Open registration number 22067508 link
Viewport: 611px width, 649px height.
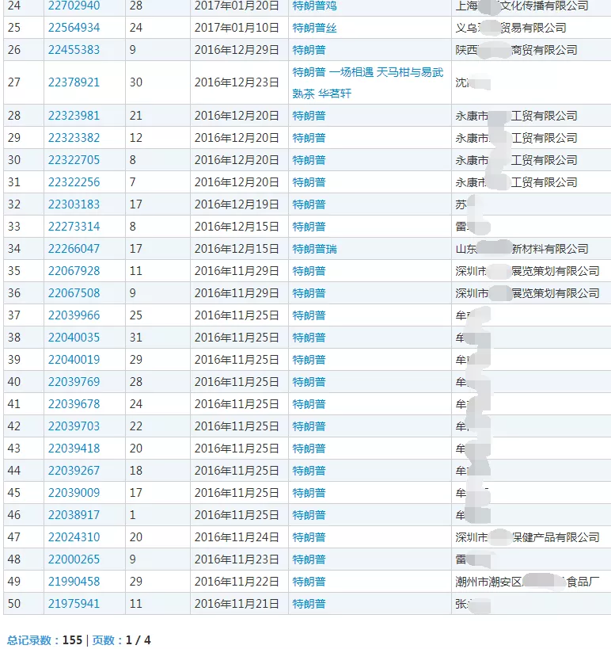click(74, 293)
